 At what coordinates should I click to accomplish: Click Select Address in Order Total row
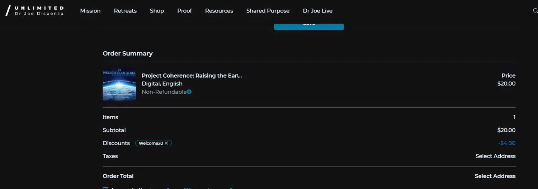[x=495, y=176]
